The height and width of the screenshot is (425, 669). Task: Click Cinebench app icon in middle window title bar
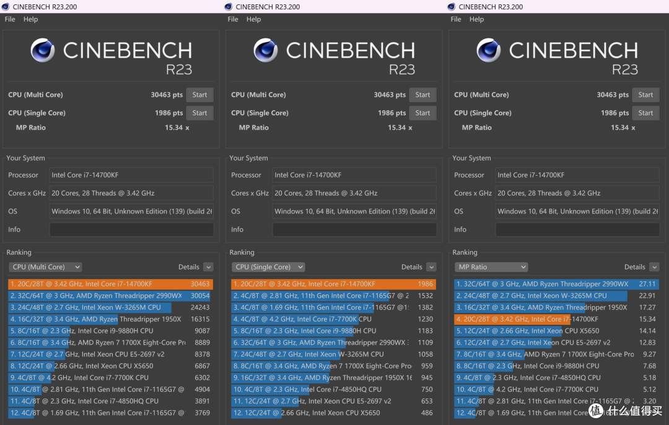click(x=228, y=6)
